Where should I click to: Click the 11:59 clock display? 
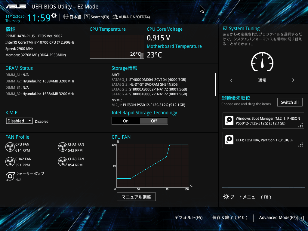[39, 18]
